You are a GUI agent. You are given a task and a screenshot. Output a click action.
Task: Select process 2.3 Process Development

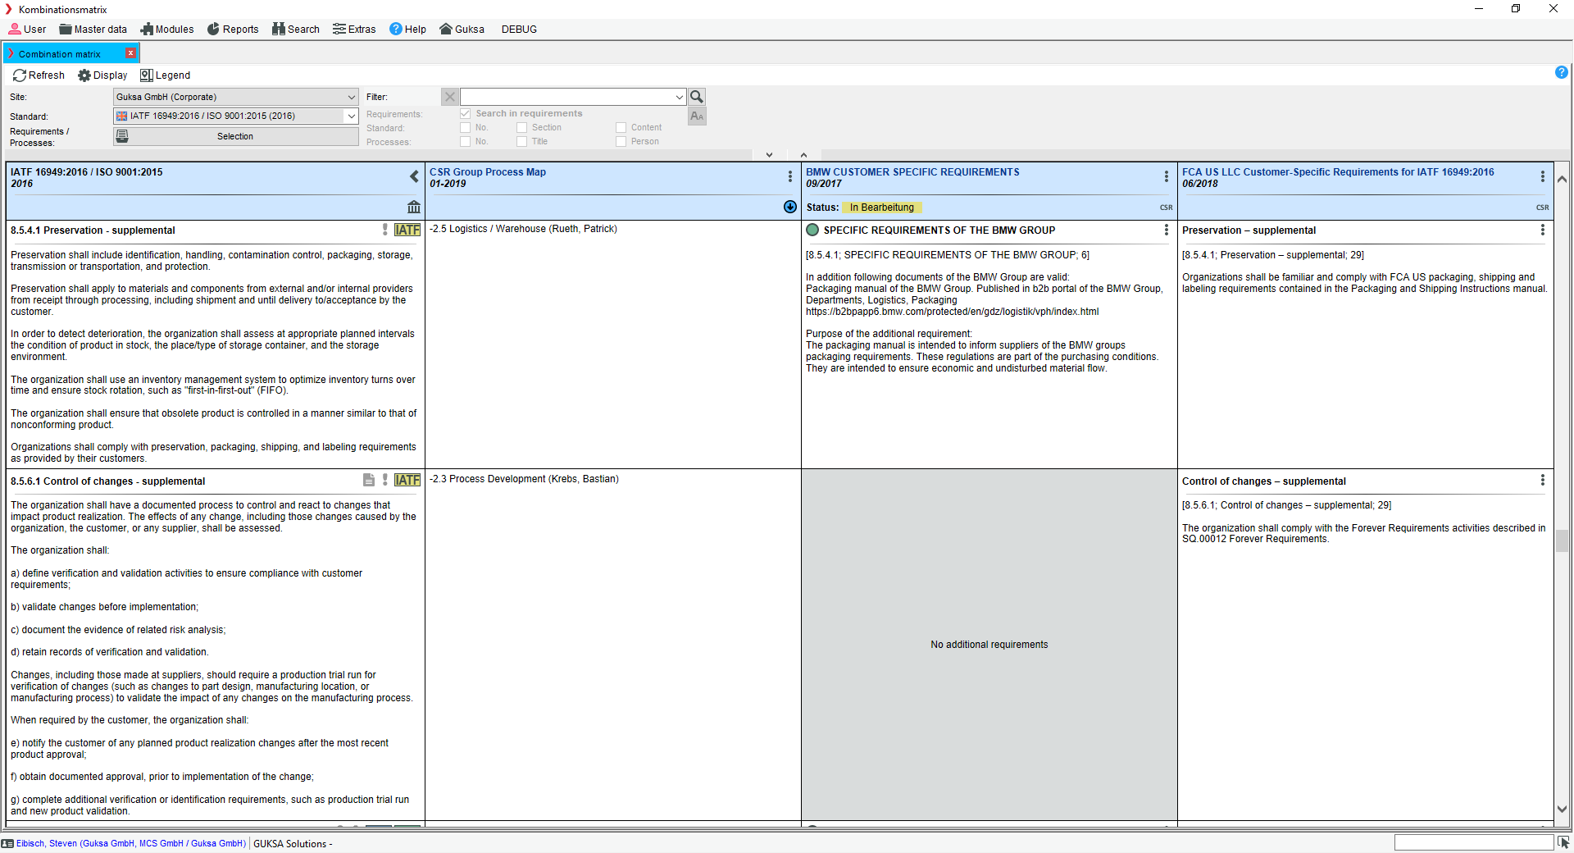[x=524, y=479]
